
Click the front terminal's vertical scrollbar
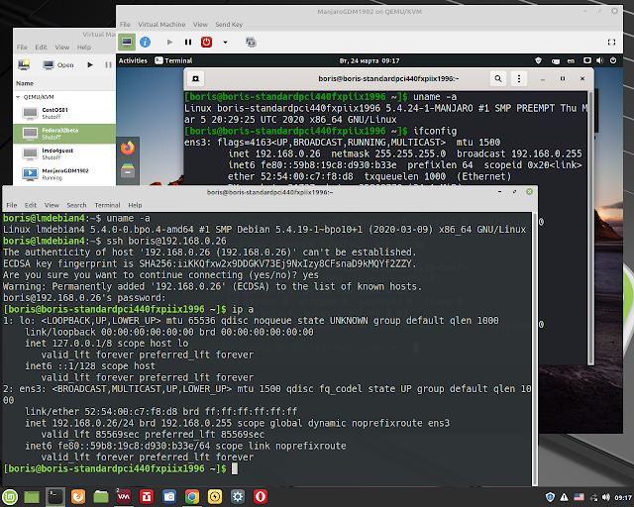point(535,349)
